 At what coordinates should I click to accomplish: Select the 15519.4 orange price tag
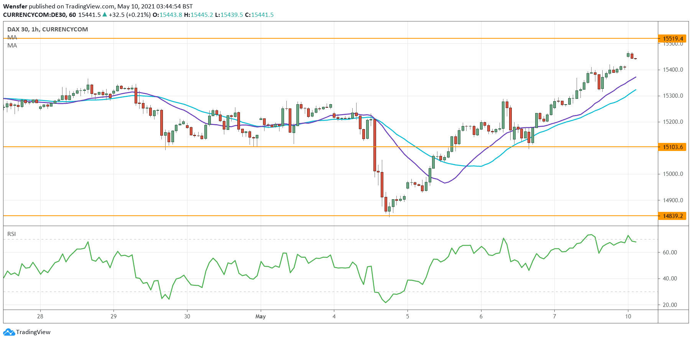pos(673,39)
